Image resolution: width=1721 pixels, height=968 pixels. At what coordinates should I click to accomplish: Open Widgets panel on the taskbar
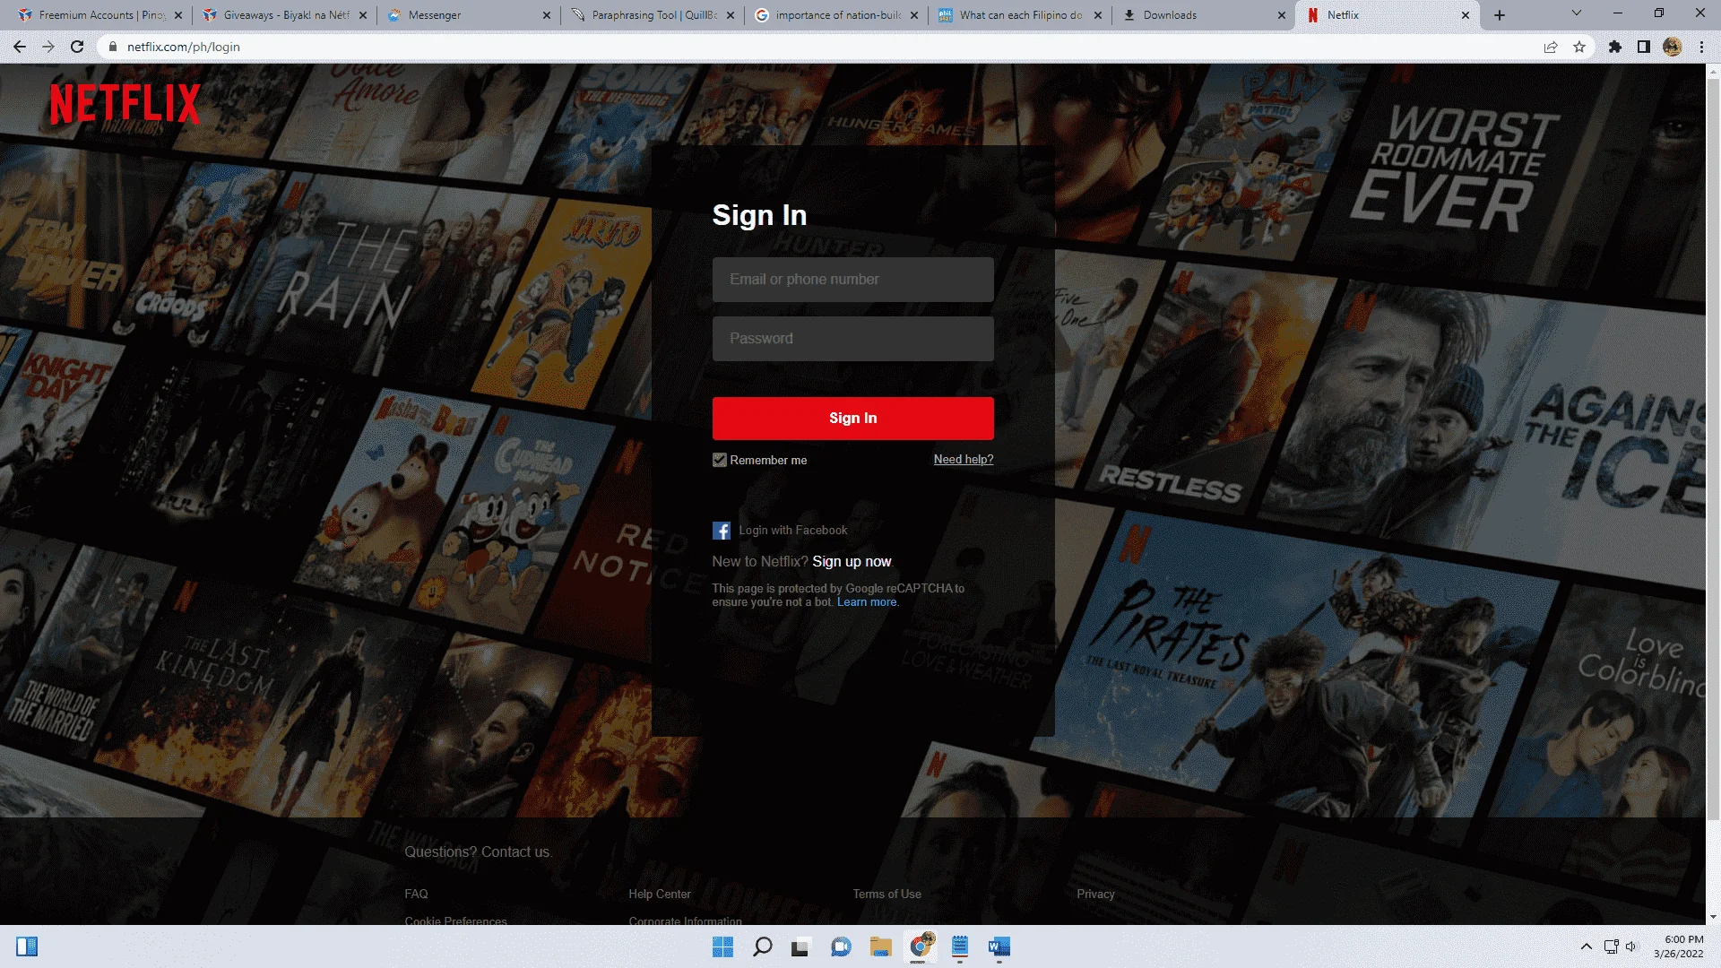pos(27,946)
